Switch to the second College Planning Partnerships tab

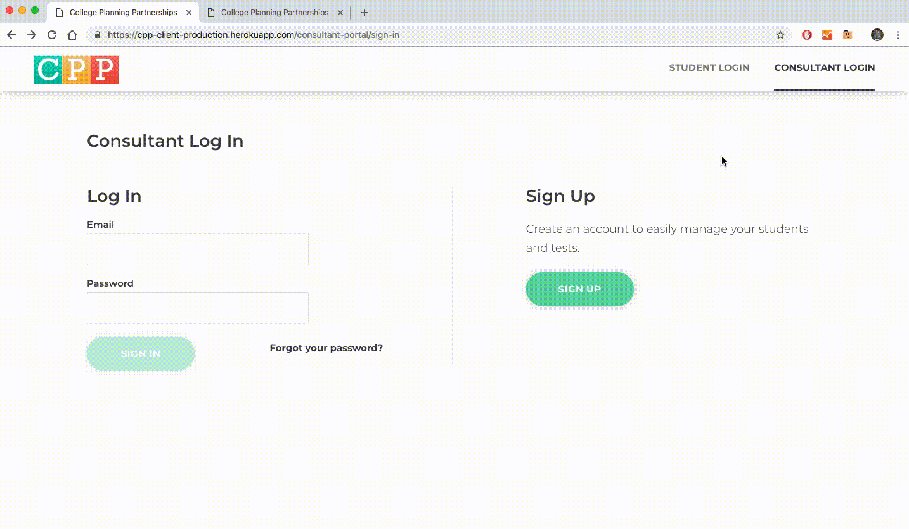(274, 13)
